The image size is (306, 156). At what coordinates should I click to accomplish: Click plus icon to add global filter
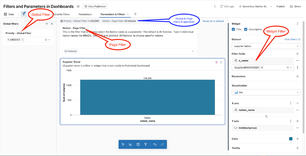coord(47,24)
